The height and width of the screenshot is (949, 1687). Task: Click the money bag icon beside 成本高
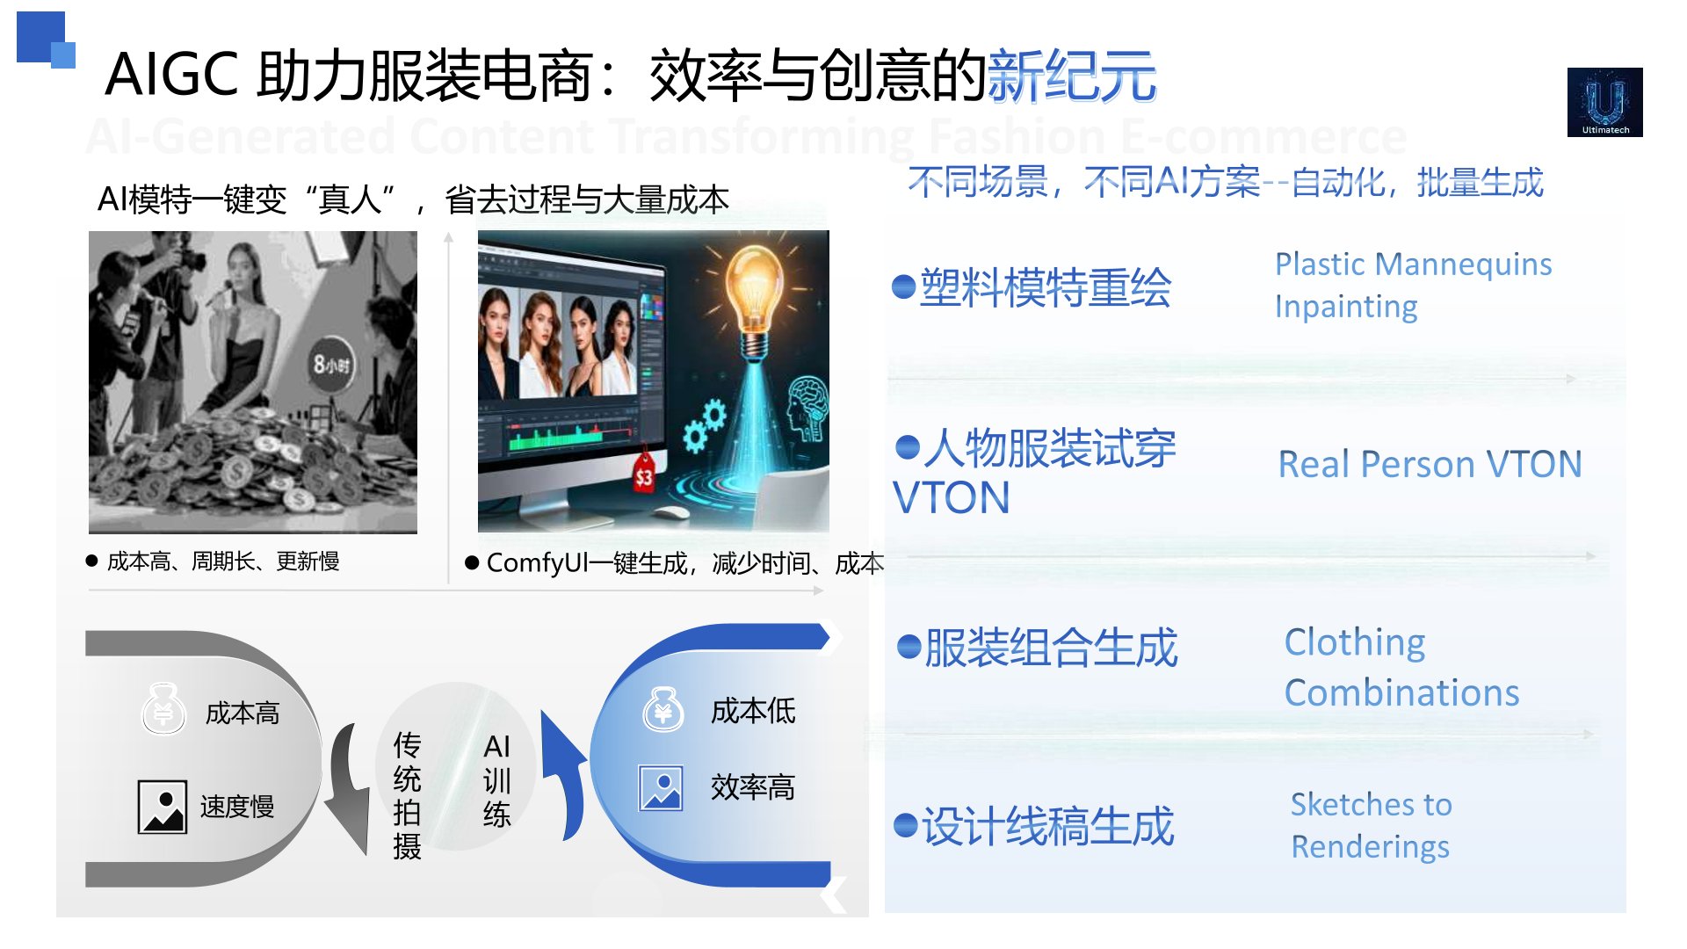(163, 709)
